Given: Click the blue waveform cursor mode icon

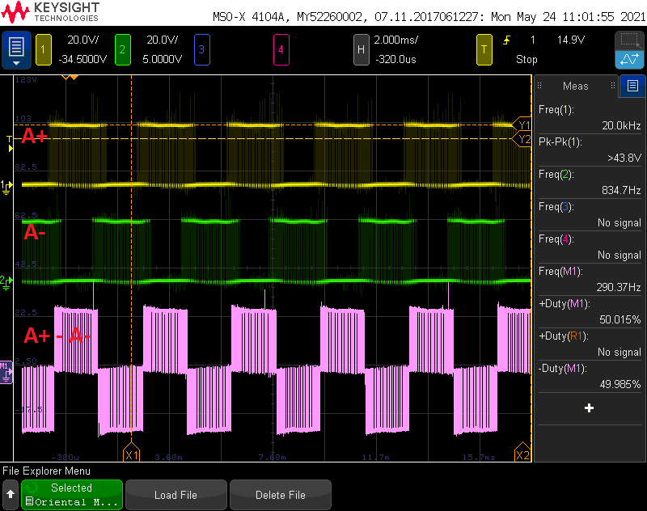Looking at the screenshot, I should coord(629,61).
